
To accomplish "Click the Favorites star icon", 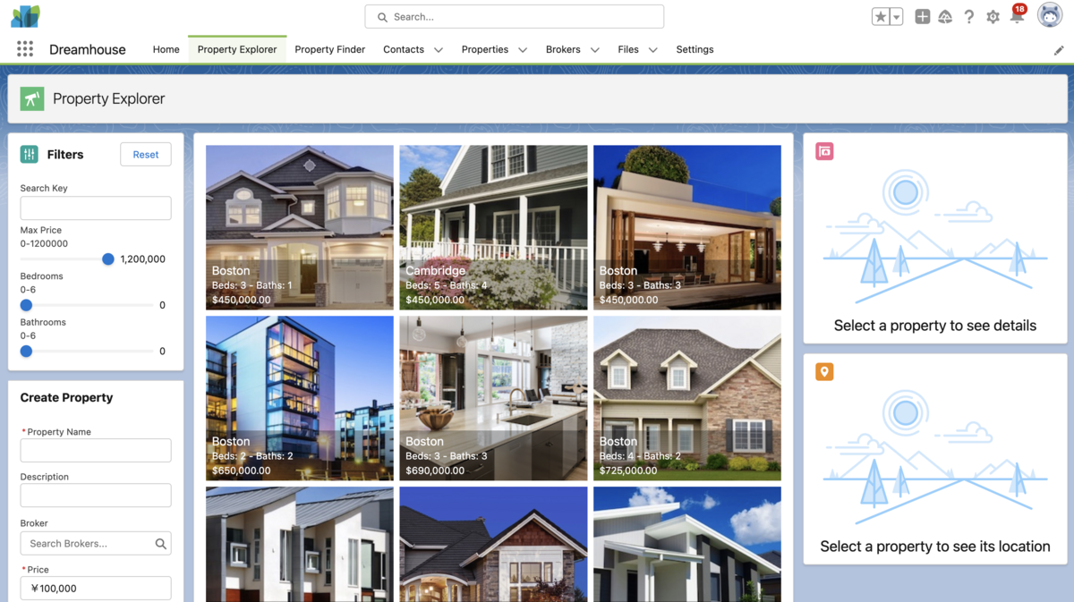I will point(881,17).
